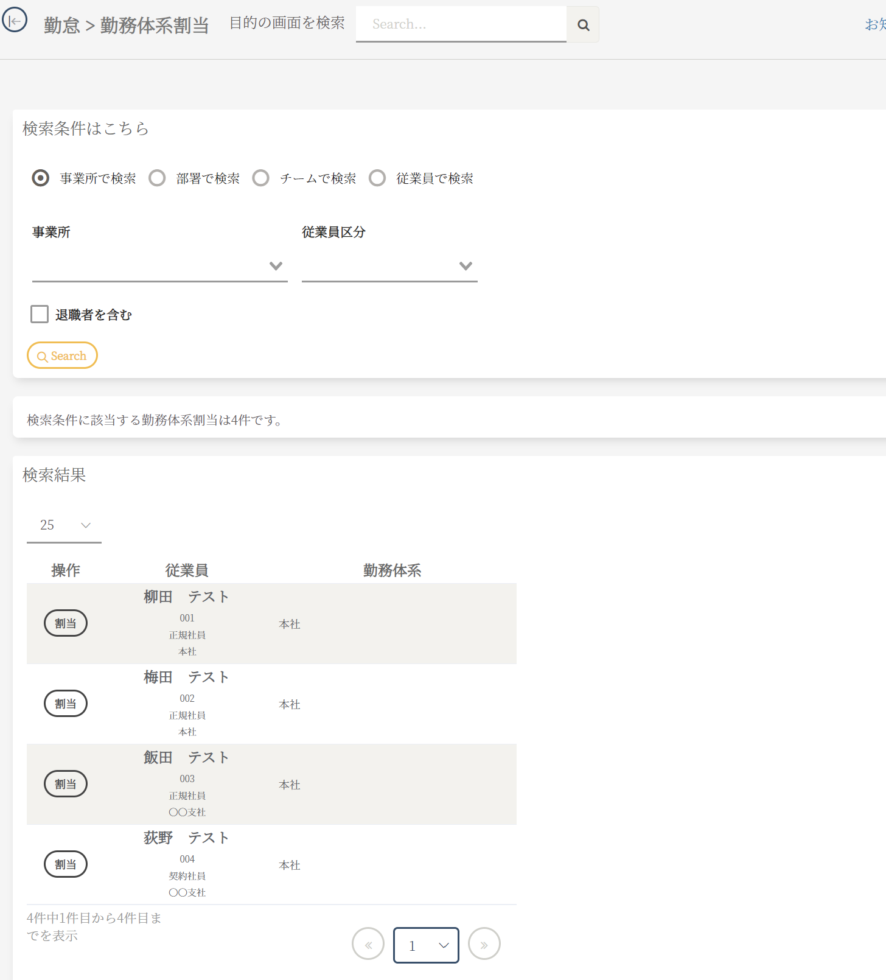Choose 従業員で検索 radio option
The height and width of the screenshot is (980, 886).
coord(377,178)
